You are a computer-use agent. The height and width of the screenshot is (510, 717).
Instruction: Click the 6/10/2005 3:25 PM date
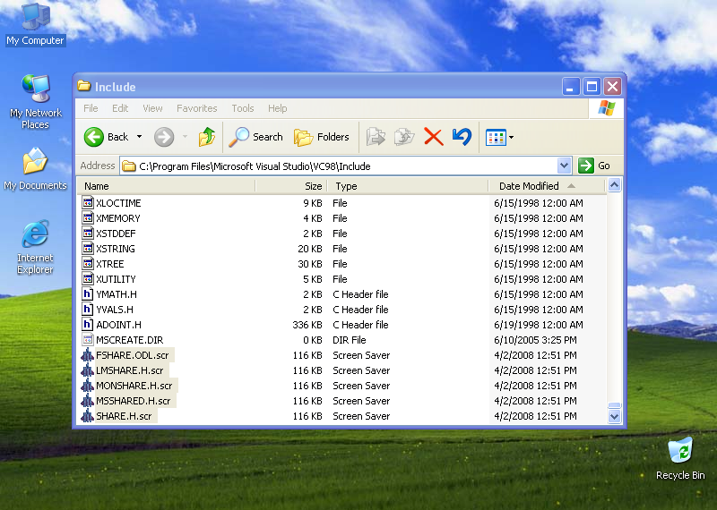(535, 340)
